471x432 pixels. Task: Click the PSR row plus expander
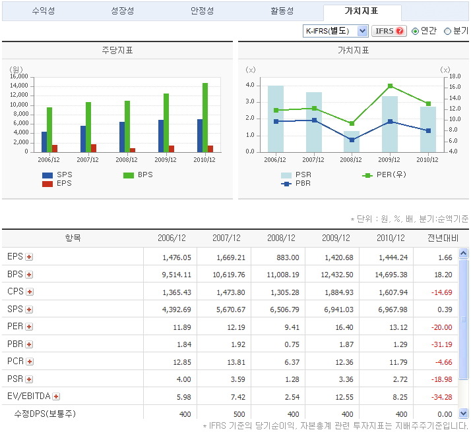29,379
